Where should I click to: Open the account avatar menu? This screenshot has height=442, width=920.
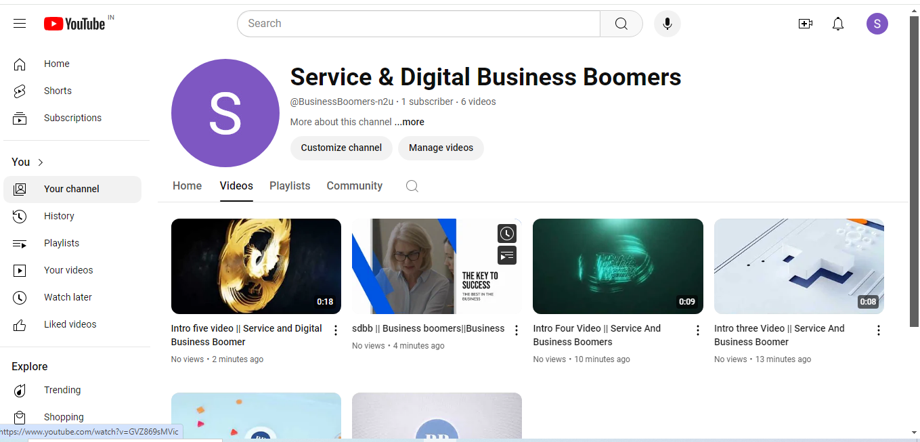coord(877,24)
